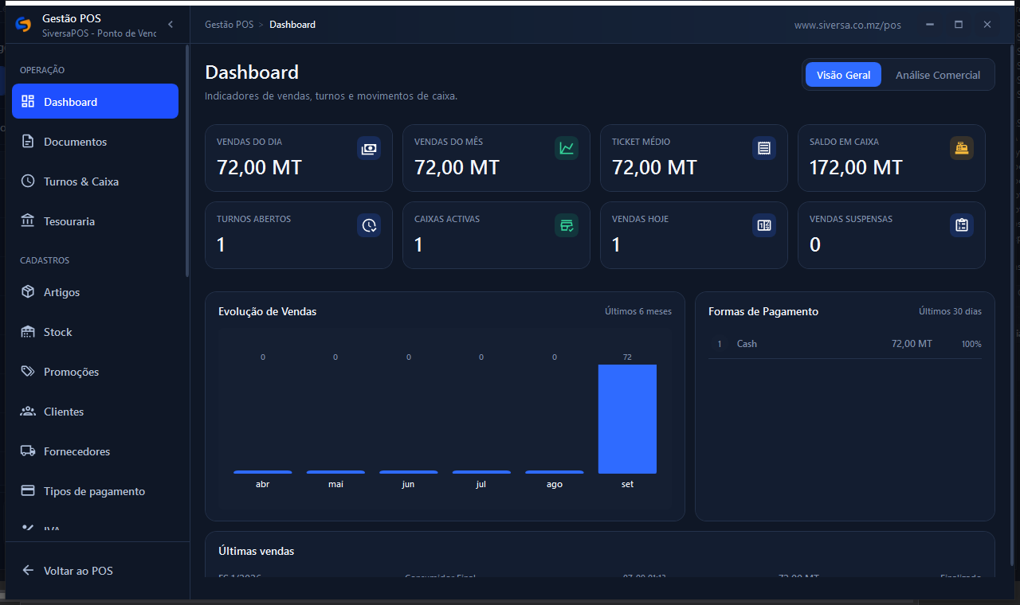Close the Gestão POS window
This screenshot has width=1020, height=605.
pos(987,25)
